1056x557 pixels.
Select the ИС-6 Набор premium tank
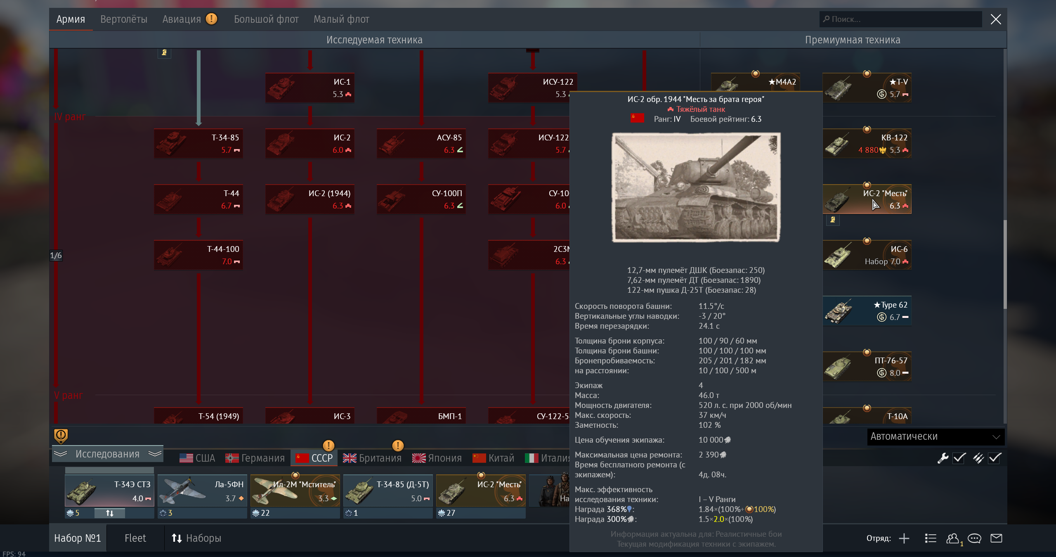(x=867, y=255)
